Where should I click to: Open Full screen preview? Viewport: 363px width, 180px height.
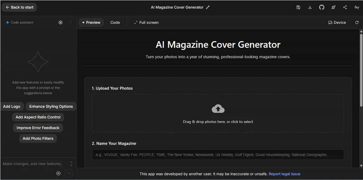coord(146,22)
